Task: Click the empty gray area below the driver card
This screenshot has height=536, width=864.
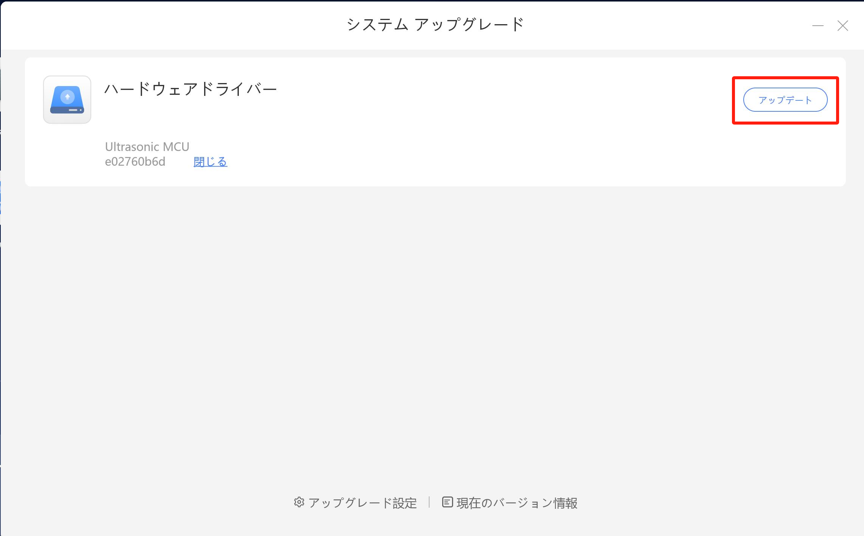Action: point(434,321)
